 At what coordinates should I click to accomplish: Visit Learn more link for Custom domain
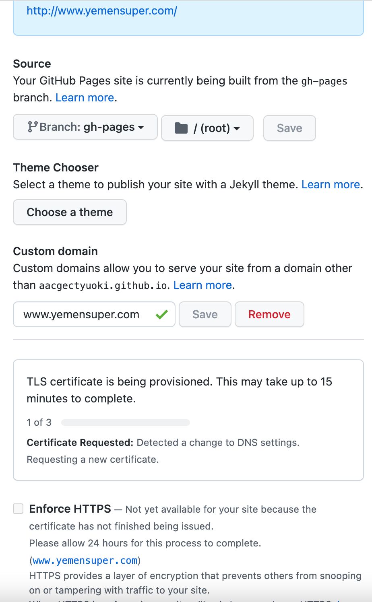pos(203,285)
